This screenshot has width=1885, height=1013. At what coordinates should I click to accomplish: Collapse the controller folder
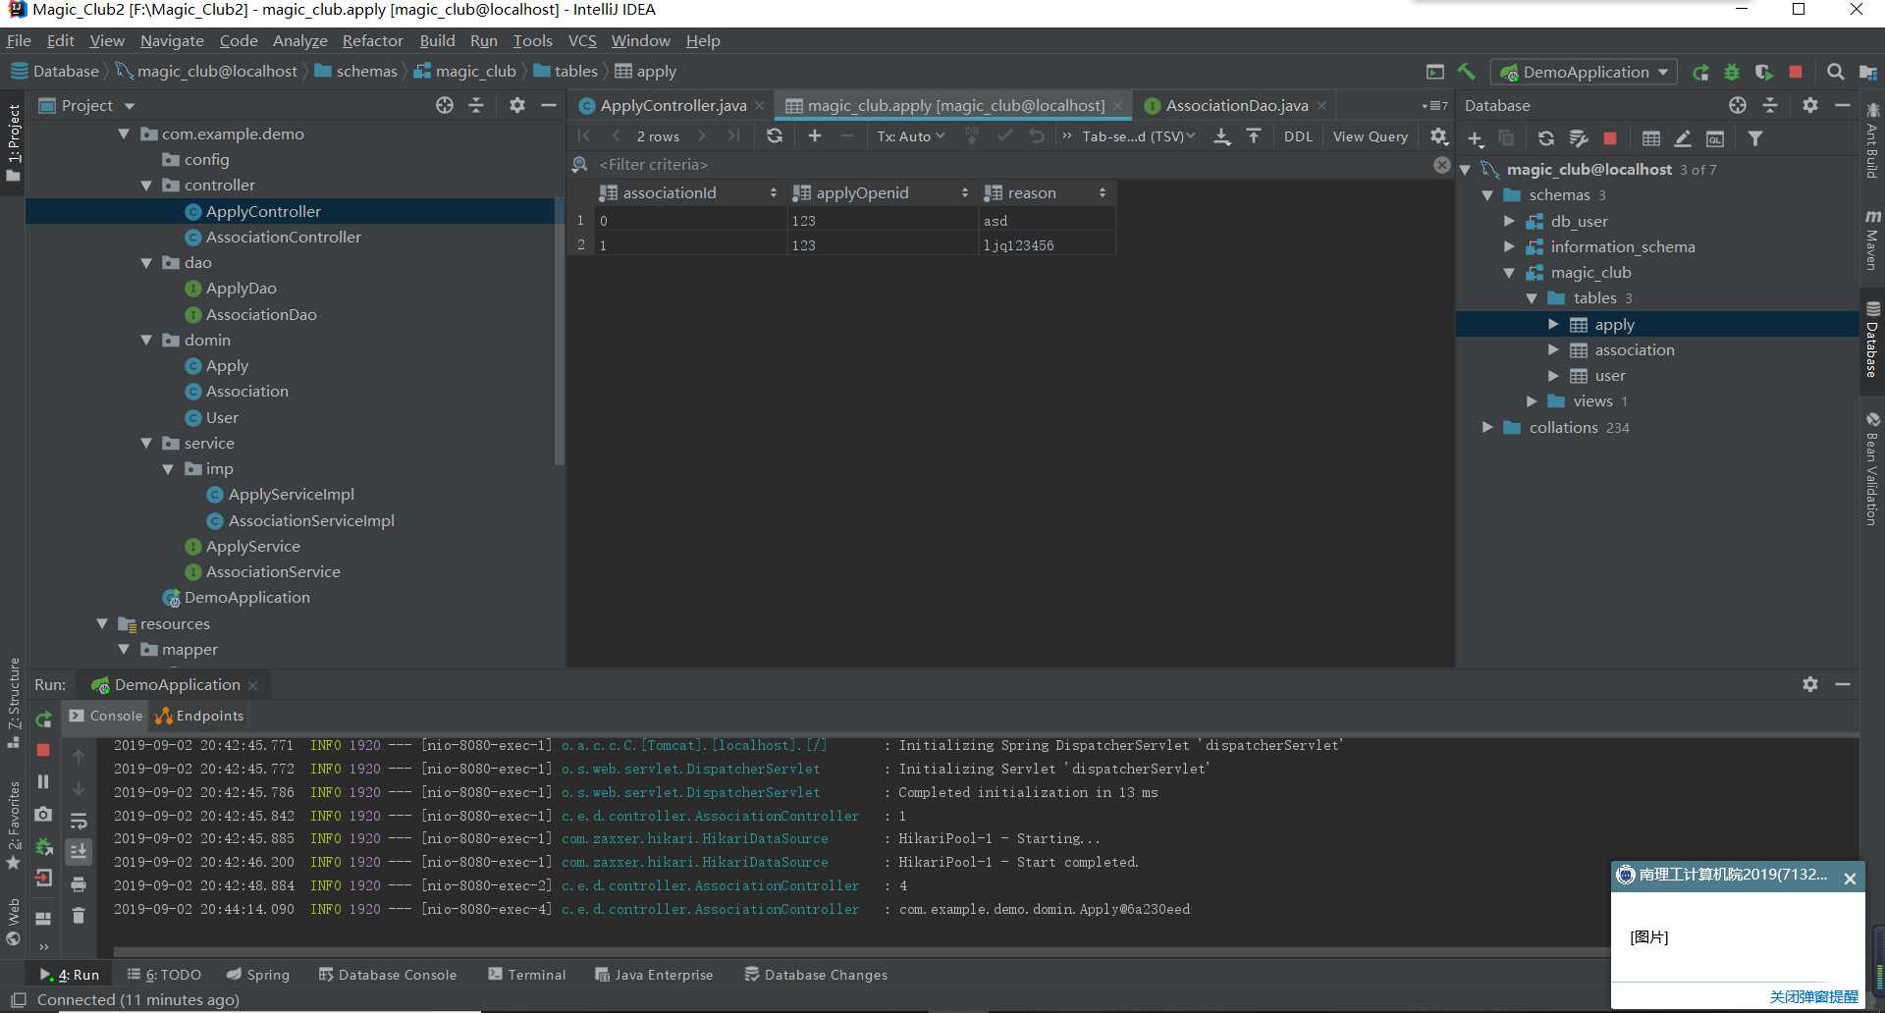tap(146, 186)
